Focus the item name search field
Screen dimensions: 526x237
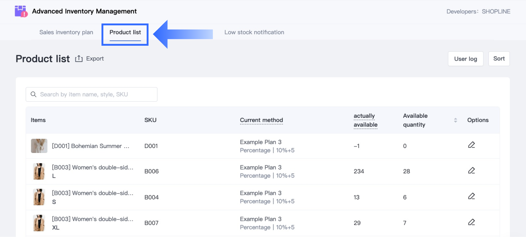(x=96, y=94)
